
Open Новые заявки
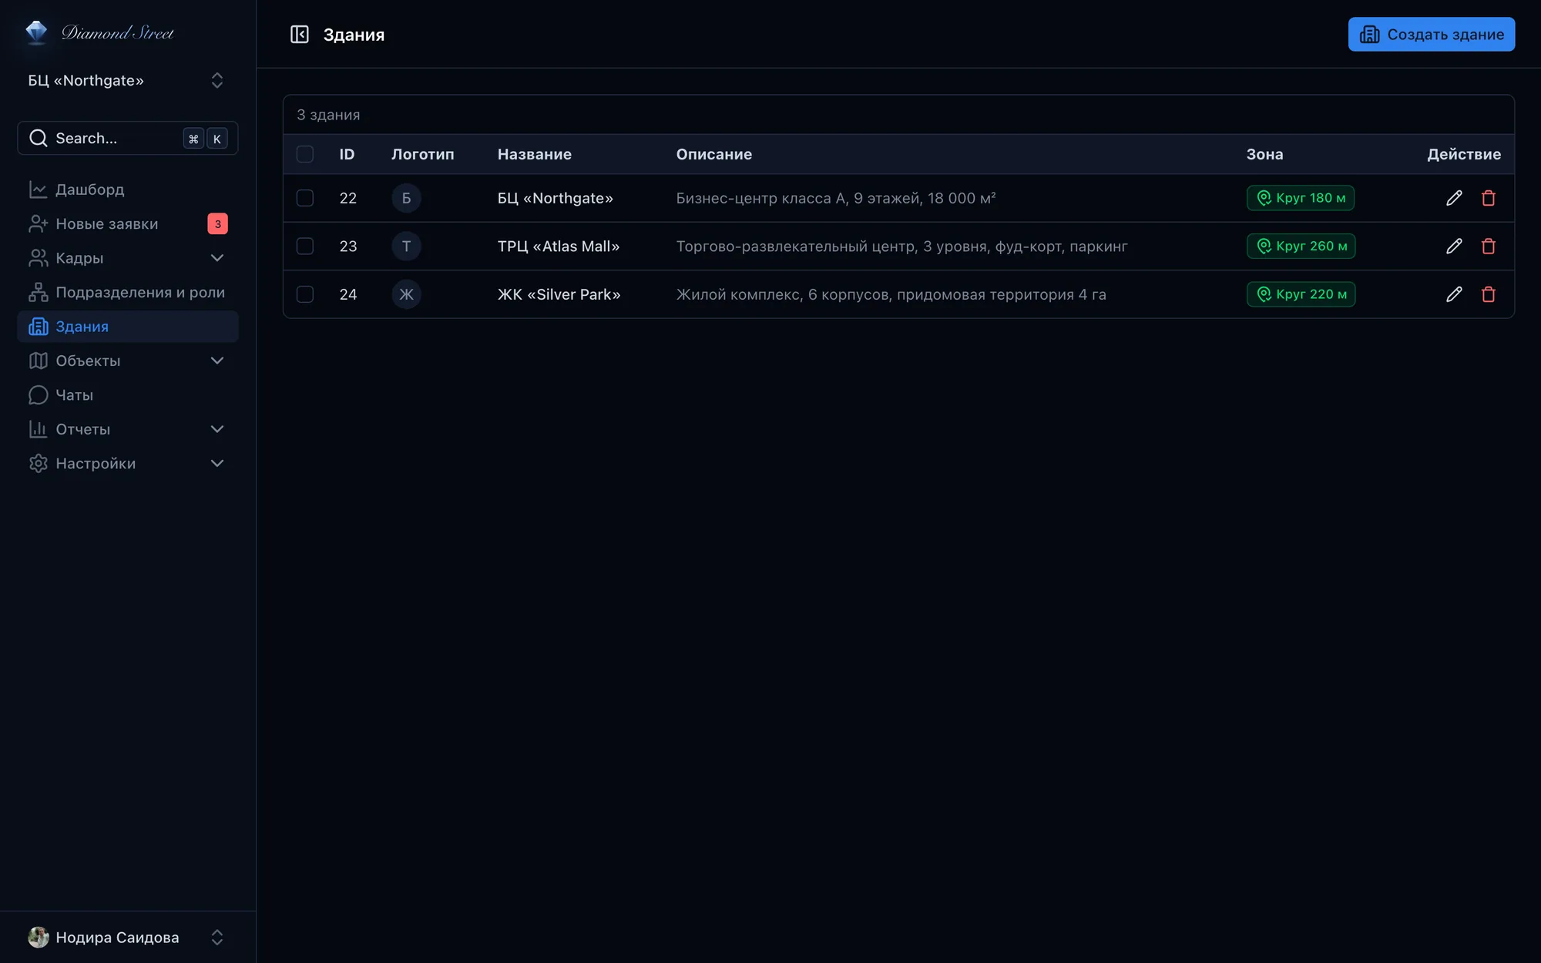coord(127,223)
